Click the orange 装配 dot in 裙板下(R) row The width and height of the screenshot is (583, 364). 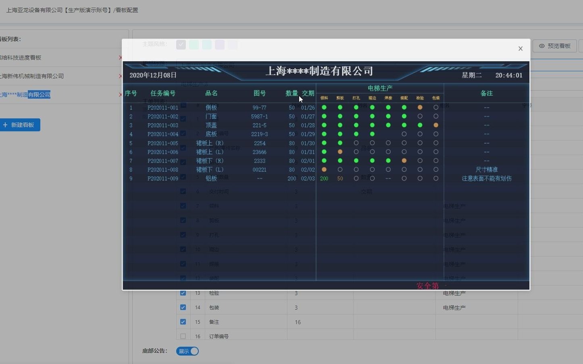(x=404, y=161)
